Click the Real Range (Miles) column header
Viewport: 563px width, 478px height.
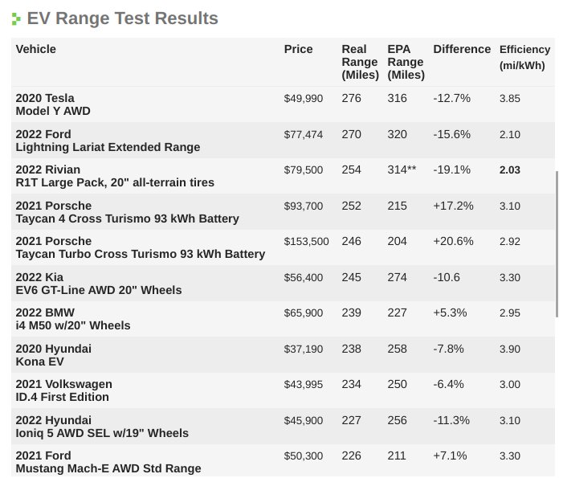click(x=360, y=62)
